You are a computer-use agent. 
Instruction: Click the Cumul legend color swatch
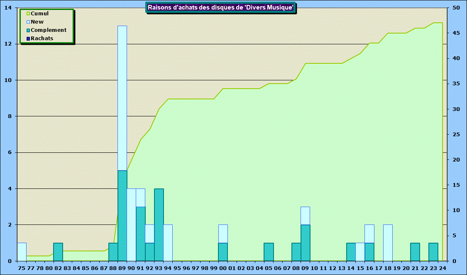28,14
